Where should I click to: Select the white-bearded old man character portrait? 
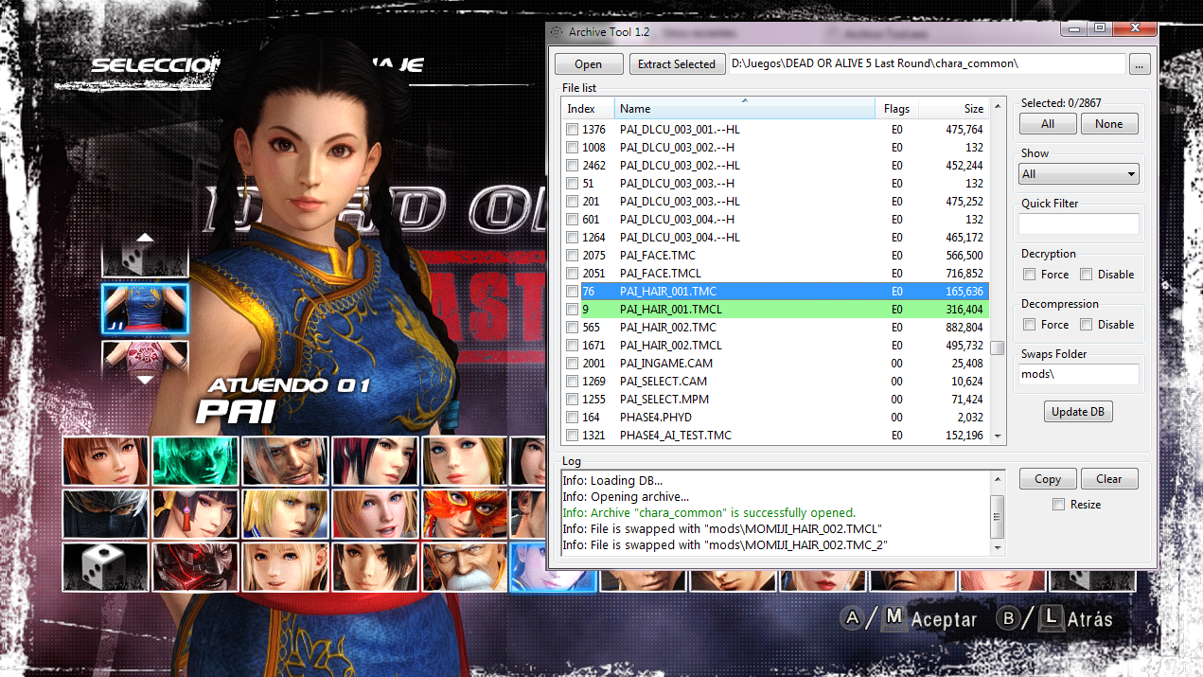point(465,567)
